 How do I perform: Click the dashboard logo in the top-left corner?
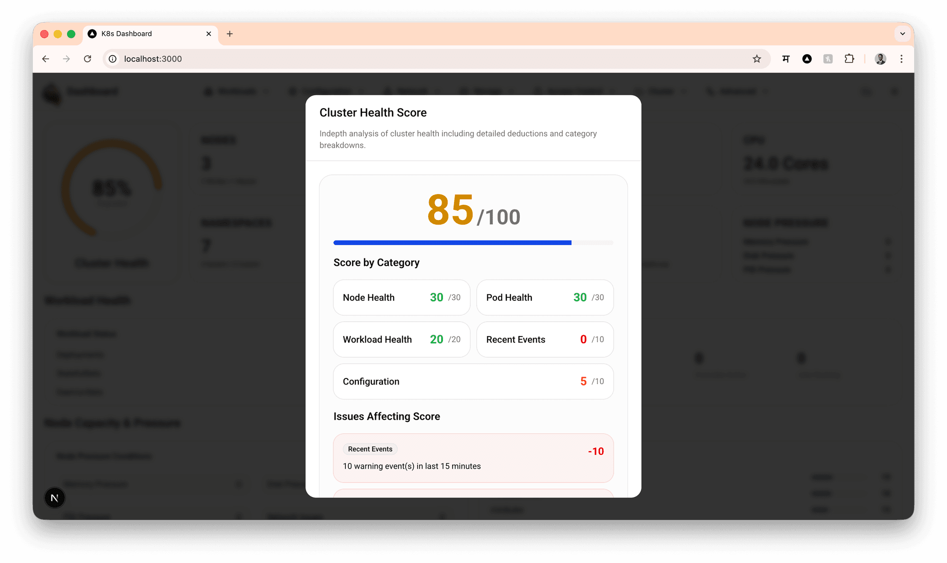point(51,91)
